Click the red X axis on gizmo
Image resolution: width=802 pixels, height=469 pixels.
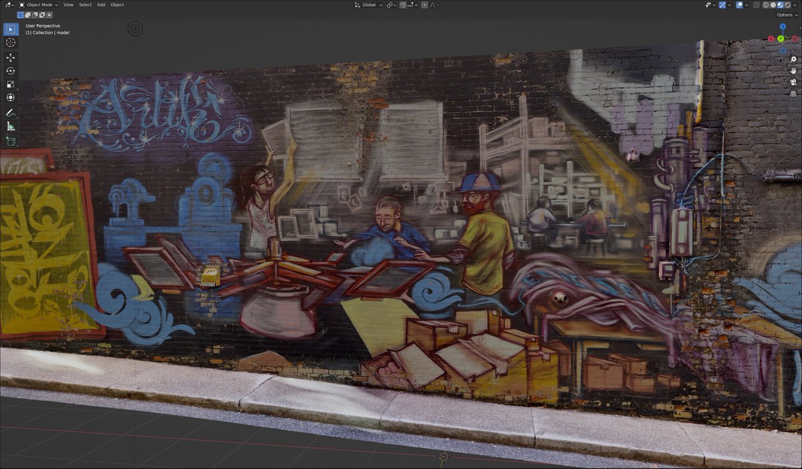click(x=771, y=39)
